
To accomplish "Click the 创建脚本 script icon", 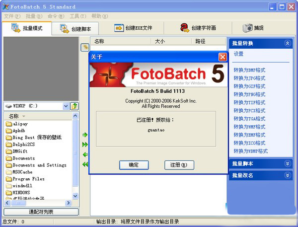I will pyautogui.click(x=65, y=28).
